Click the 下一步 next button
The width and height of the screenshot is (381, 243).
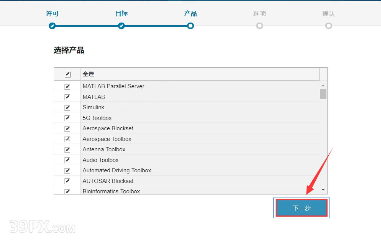[302, 208]
